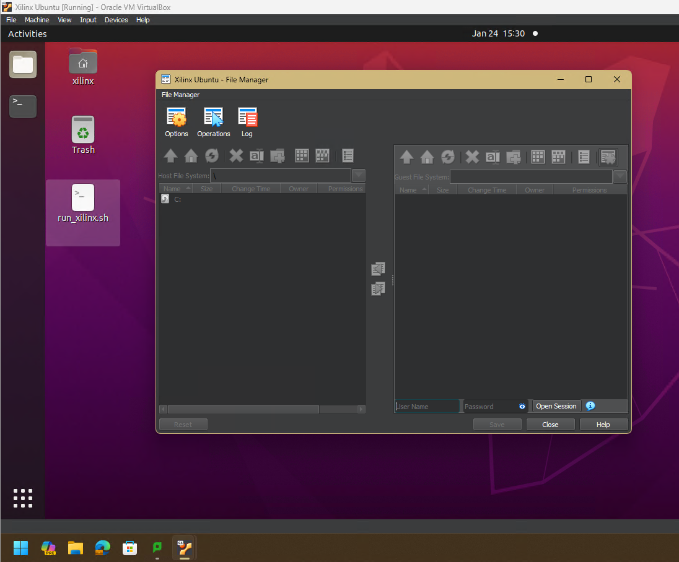Refresh the host file system pane
679x562 pixels.
pos(212,156)
